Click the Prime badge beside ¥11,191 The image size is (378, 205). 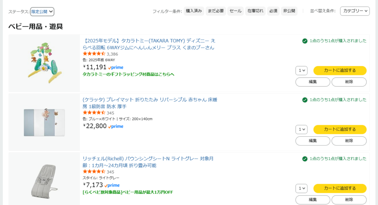[116, 67]
